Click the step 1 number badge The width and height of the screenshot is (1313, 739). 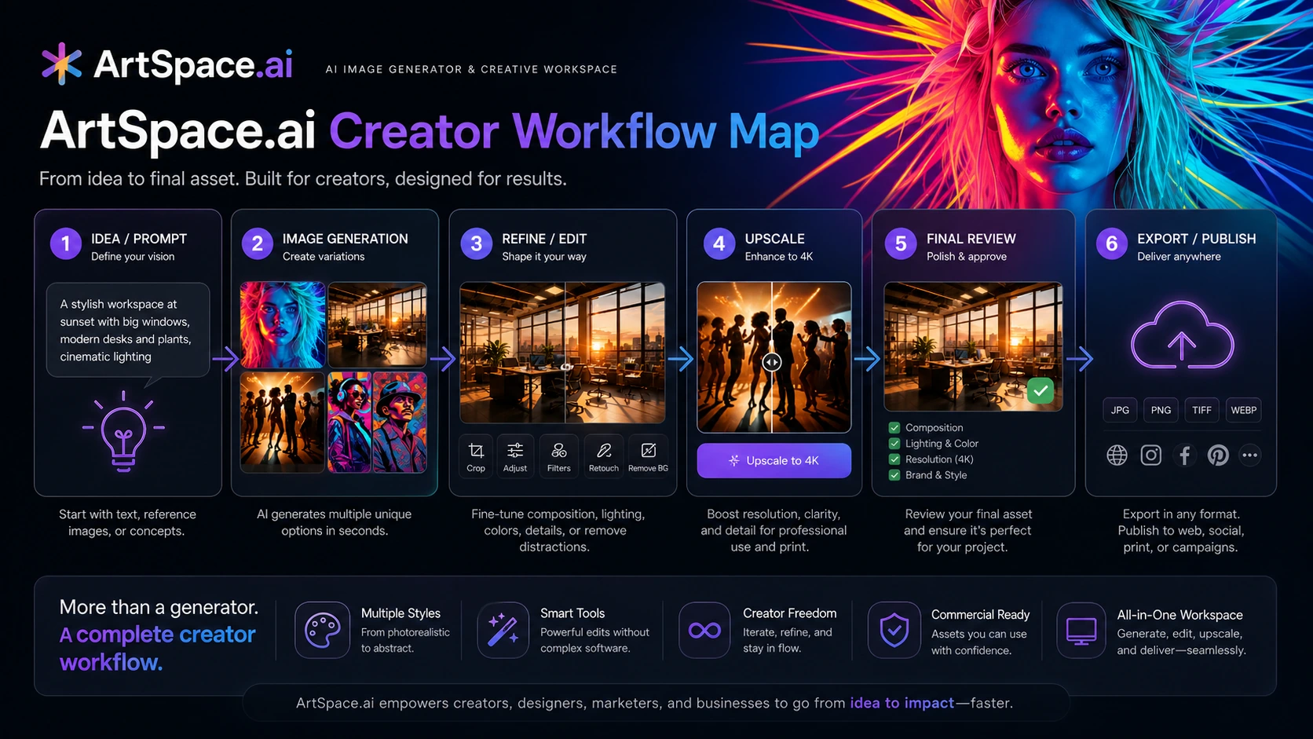[66, 243]
